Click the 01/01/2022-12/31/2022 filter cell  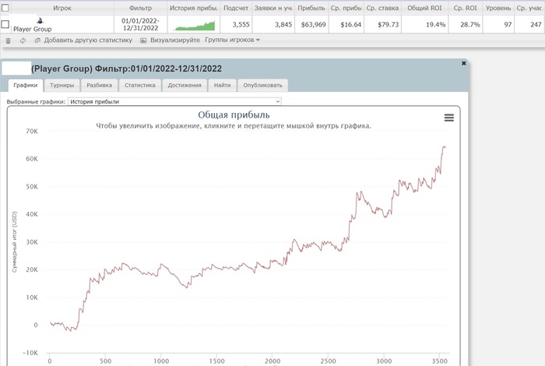pos(140,24)
